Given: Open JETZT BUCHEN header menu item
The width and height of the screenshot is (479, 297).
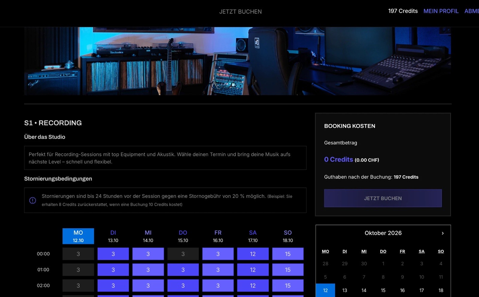Looking at the screenshot, I should pos(240,12).
